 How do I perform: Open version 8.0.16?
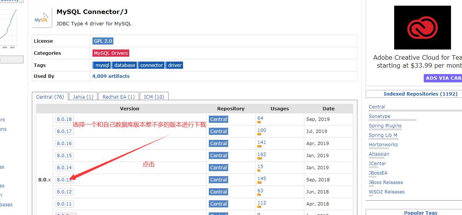coord(64,143)
